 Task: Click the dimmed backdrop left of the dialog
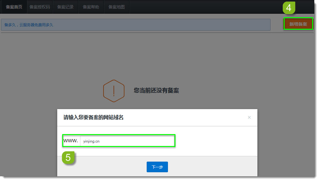pos(28,141)
